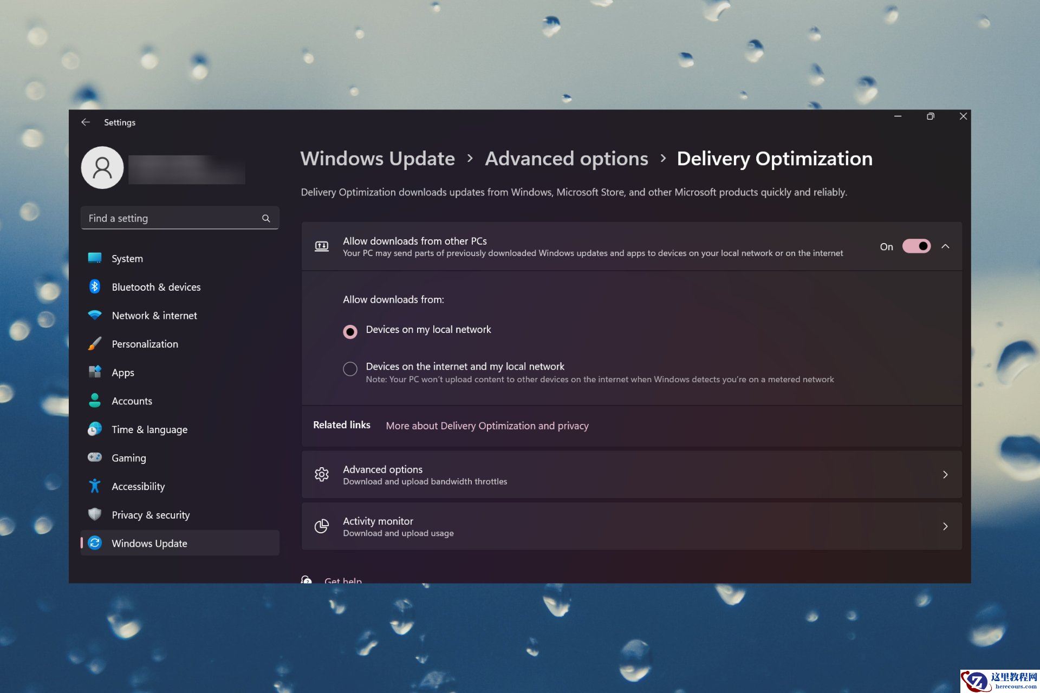Open the Personalization paintbrush icon
Image resolution: width=1040 pixels, height=693 pixels.
point(95,344)
